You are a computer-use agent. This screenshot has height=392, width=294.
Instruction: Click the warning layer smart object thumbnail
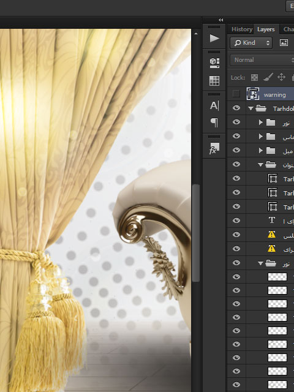pos(253,94)
